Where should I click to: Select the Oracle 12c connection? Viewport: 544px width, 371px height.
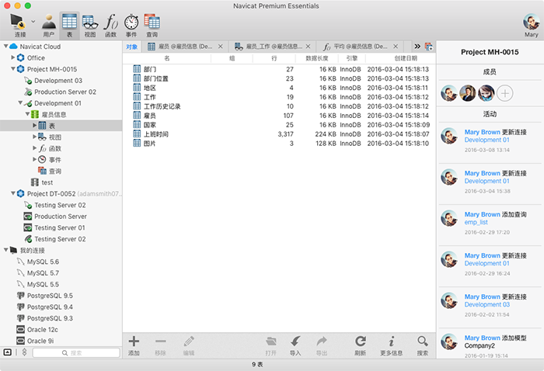click(x=42, y=329)
